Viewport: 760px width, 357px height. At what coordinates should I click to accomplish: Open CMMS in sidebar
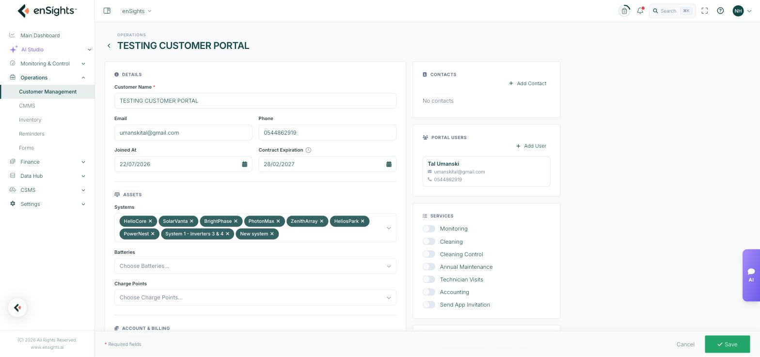[x=27, y=106]
